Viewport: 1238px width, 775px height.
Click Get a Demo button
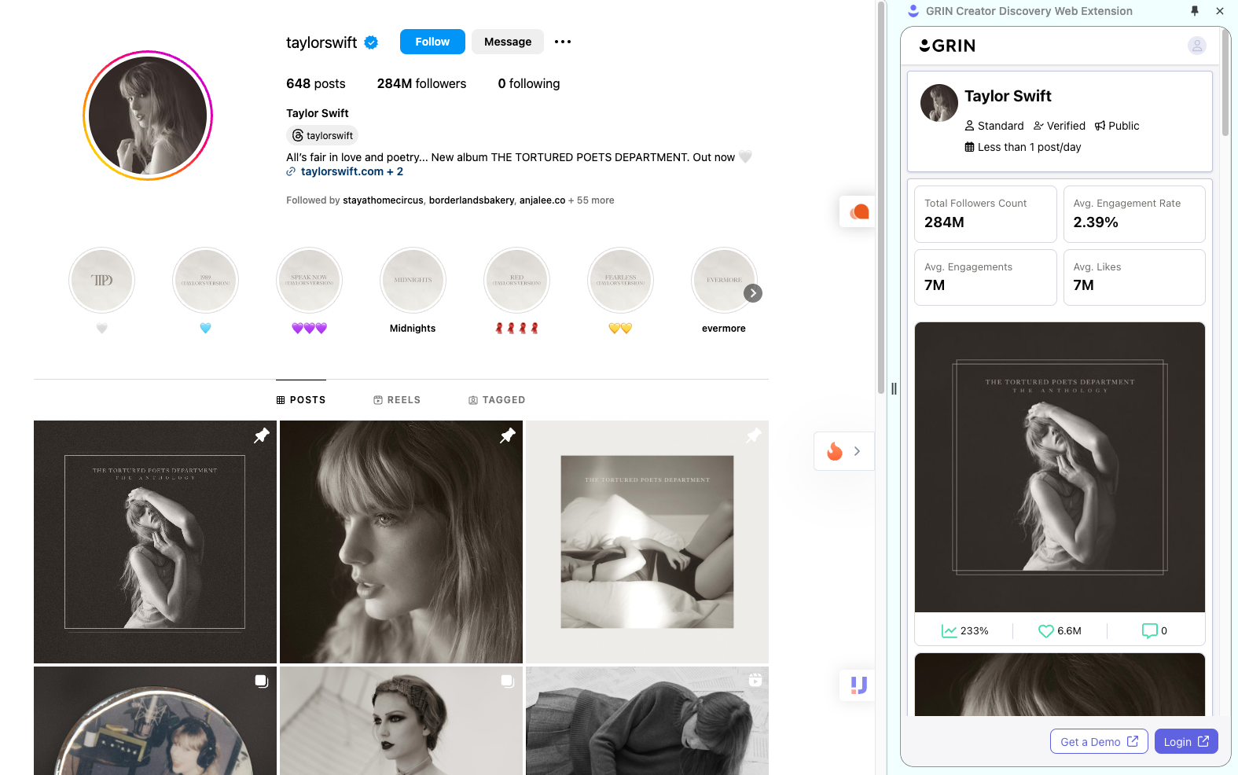tap(1099, 741)
